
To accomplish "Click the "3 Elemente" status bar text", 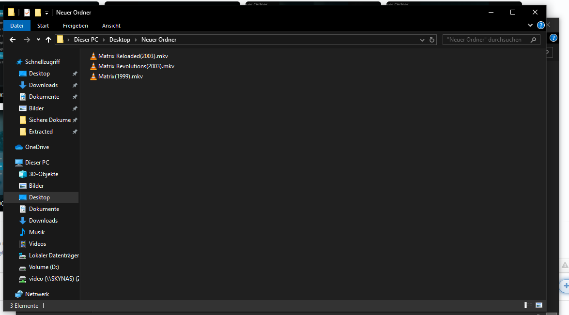I will pyautogui.click(x=24, y=306).
